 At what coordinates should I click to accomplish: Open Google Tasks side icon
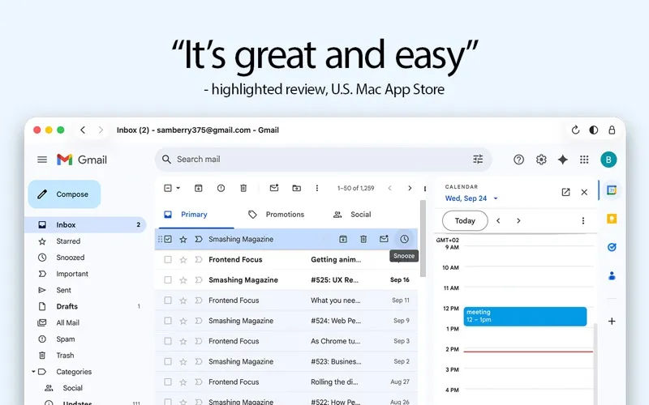[612, 247]
